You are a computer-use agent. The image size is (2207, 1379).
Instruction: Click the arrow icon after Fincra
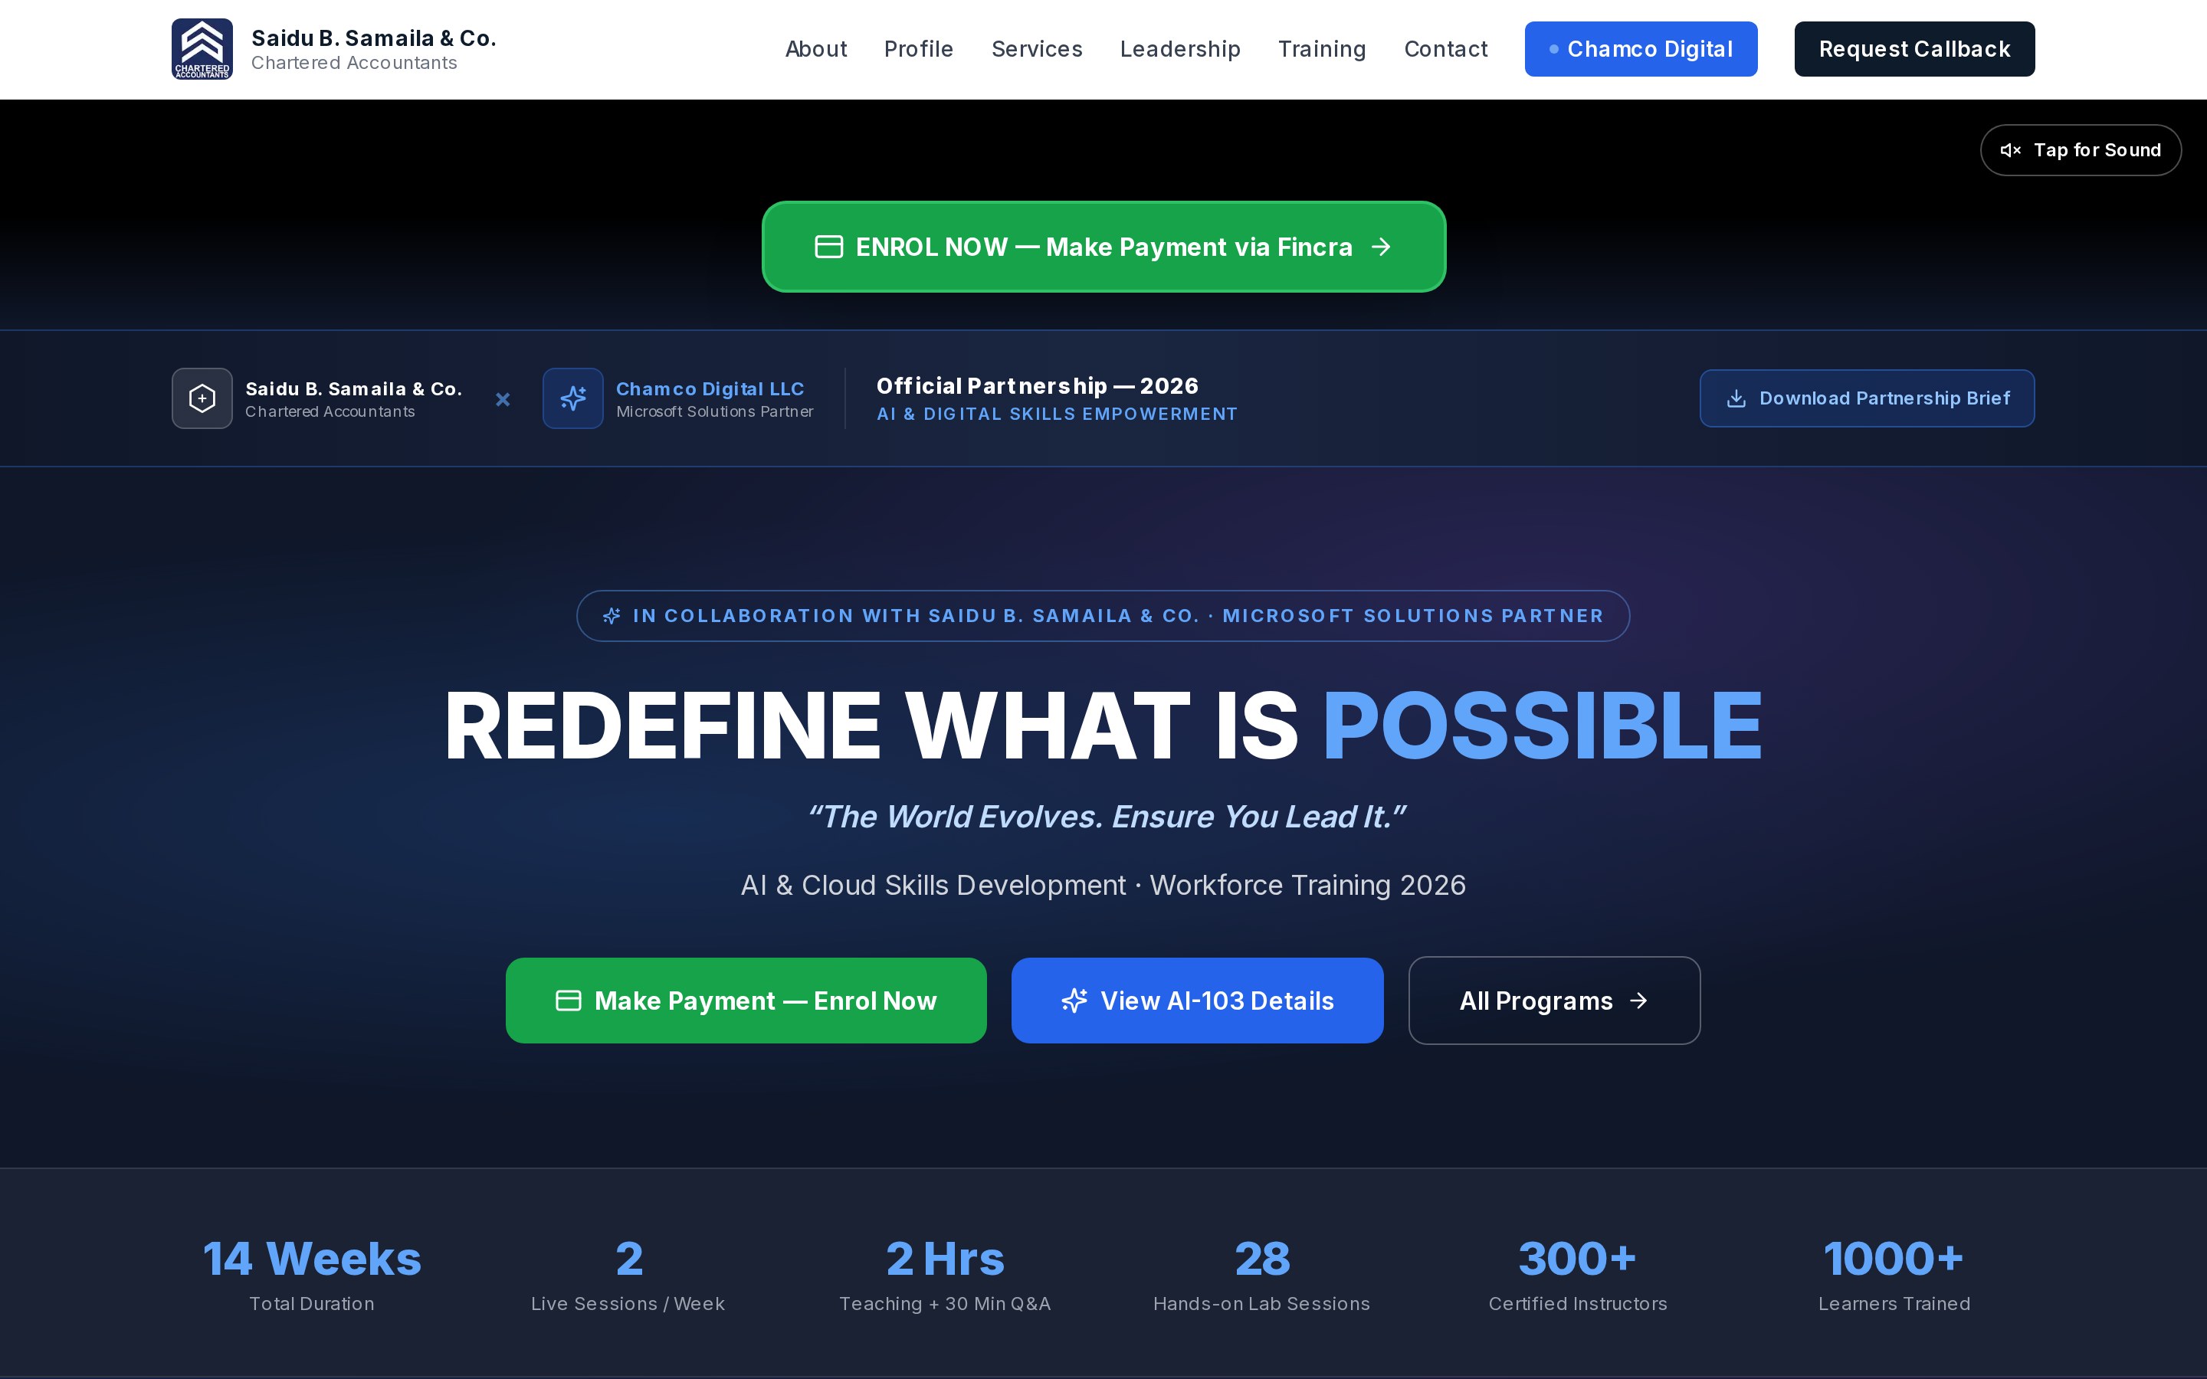(1381, 247)
